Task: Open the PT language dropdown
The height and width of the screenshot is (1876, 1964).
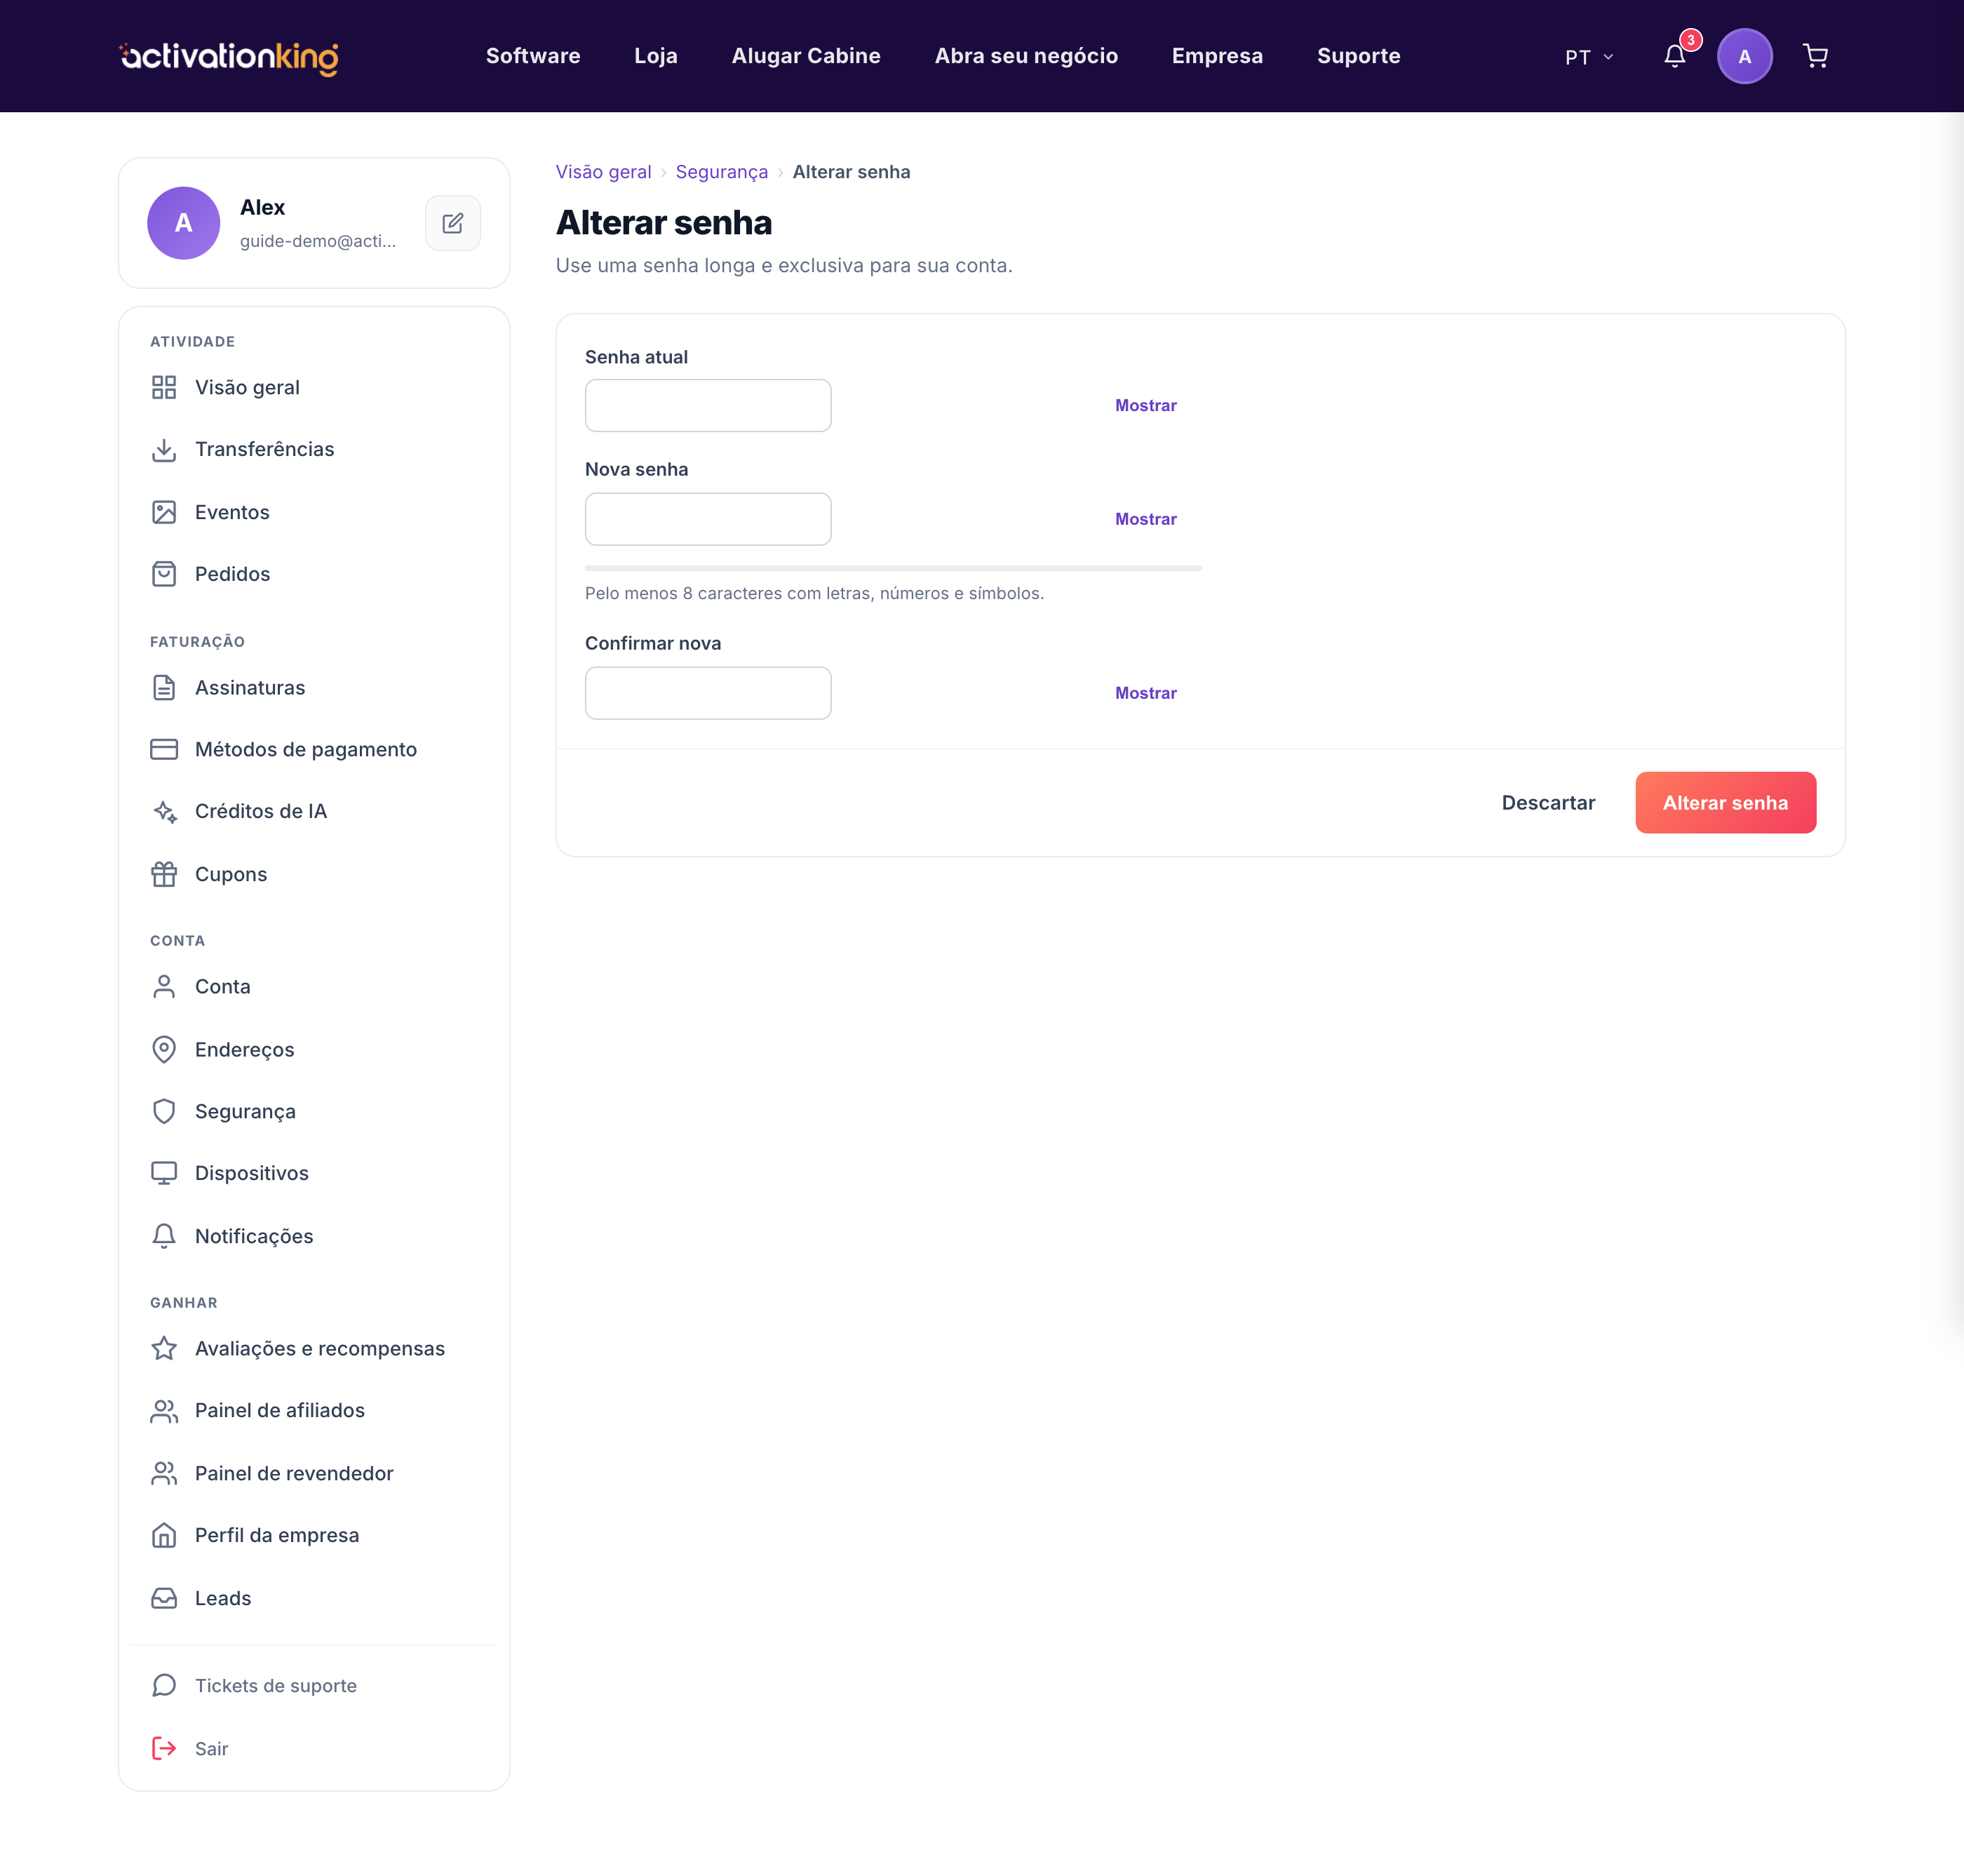Action: click(1589, 57)
